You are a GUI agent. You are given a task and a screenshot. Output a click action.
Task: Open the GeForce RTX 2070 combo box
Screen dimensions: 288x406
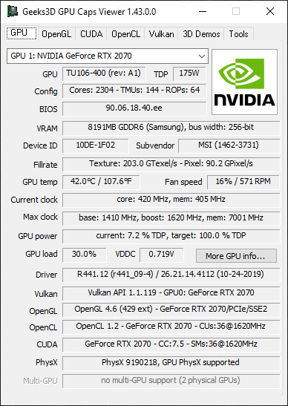[108, 56]
